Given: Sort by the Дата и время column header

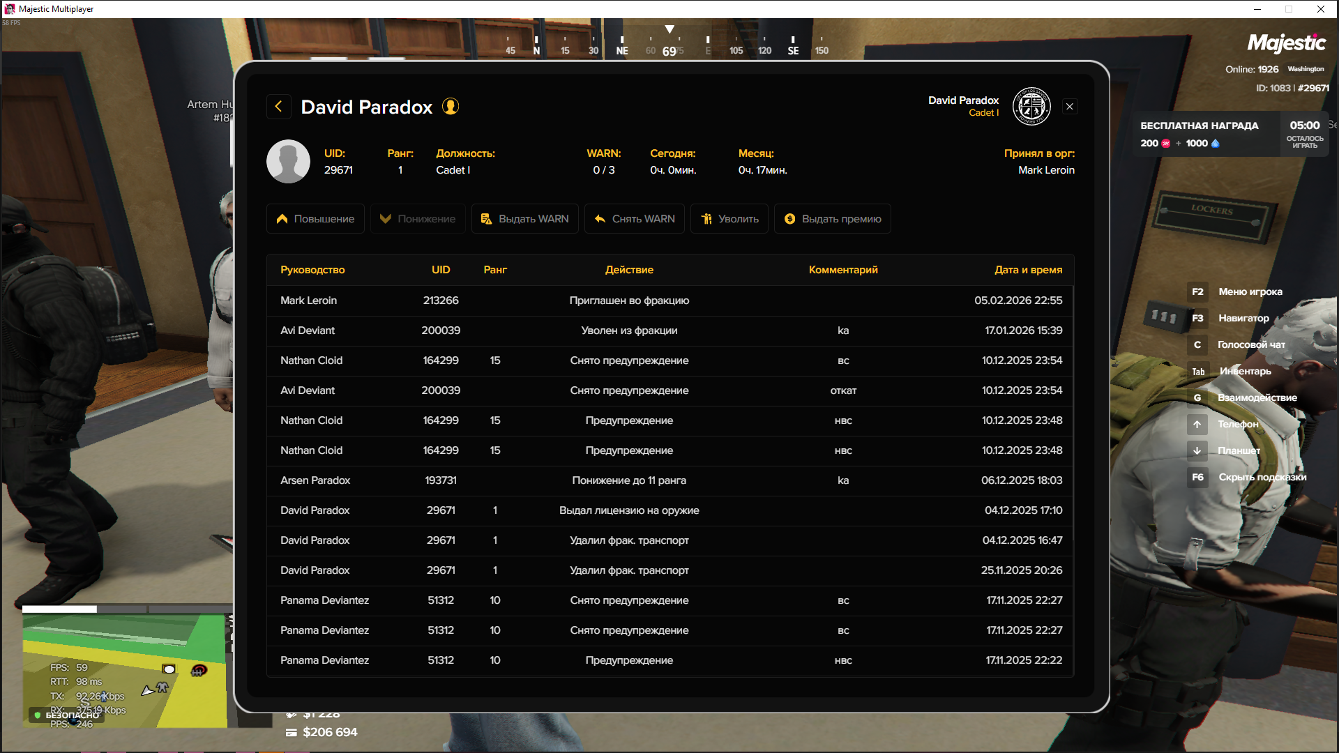Looking at the screenshot, I should [x=1028, y=270].
